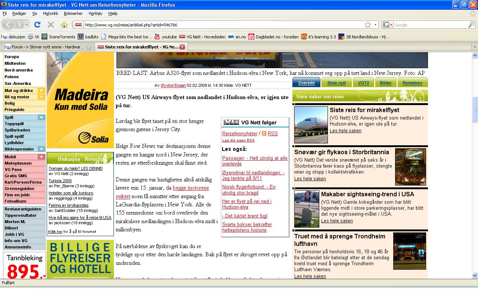478x298 pixels.
Task: Open the Madeira Solia advertisement
Action: pyautogui.click(x=80, y=100)
